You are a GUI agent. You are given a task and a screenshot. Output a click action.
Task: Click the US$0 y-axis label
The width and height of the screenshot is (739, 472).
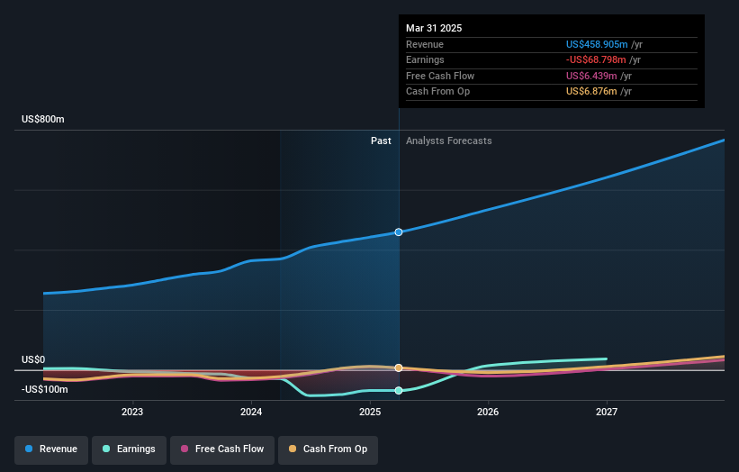pos(33,359)
